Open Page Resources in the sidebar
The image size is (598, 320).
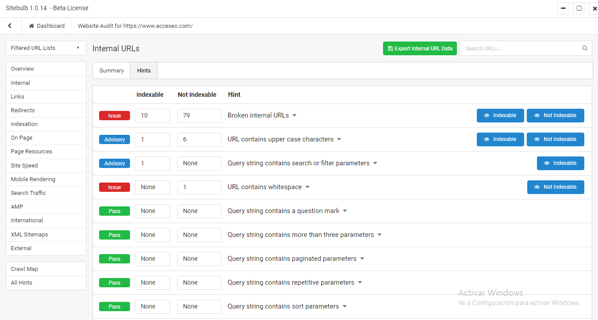46,152
